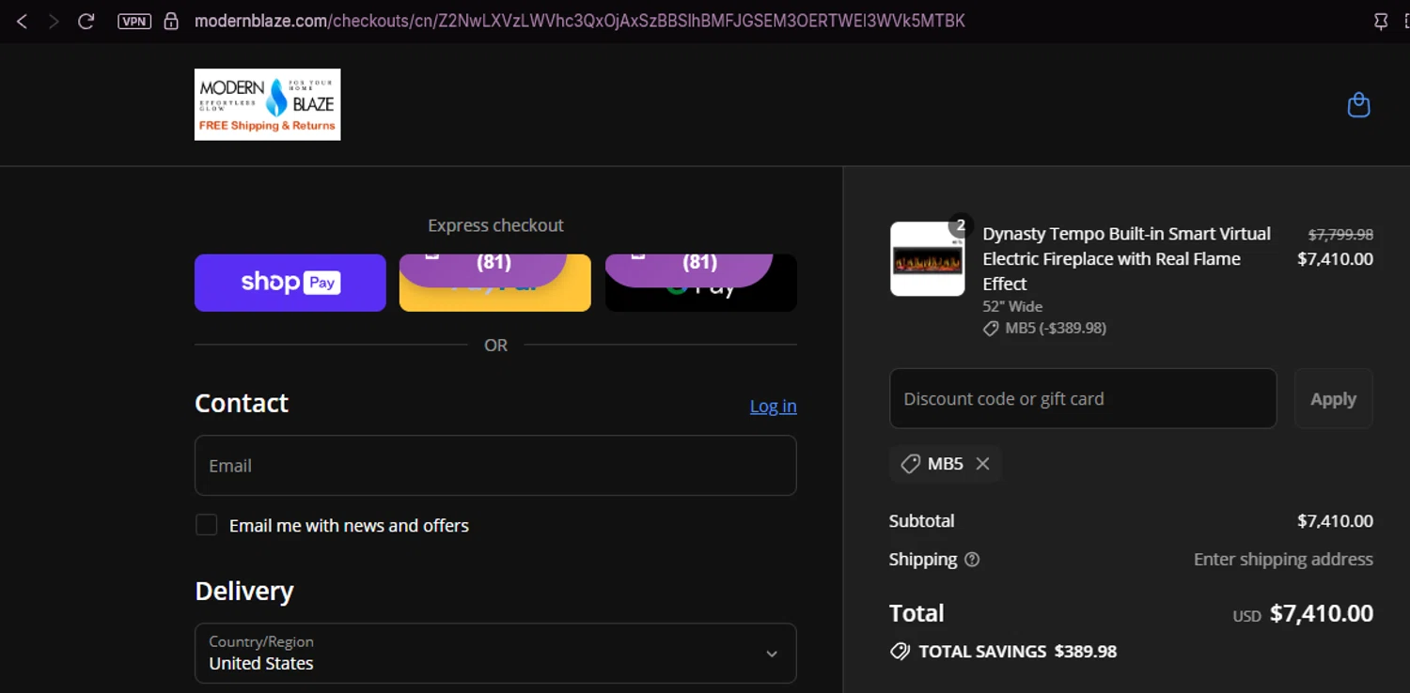Viewport: 1410px width, 693px height.
Task: Select the Total Savings tag icon
Action: point(900,651)
